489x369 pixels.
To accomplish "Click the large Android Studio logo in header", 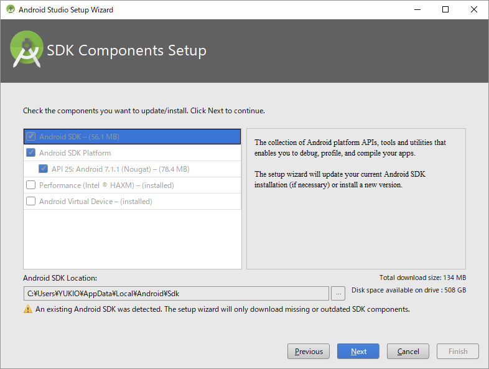I will [27, 51].
